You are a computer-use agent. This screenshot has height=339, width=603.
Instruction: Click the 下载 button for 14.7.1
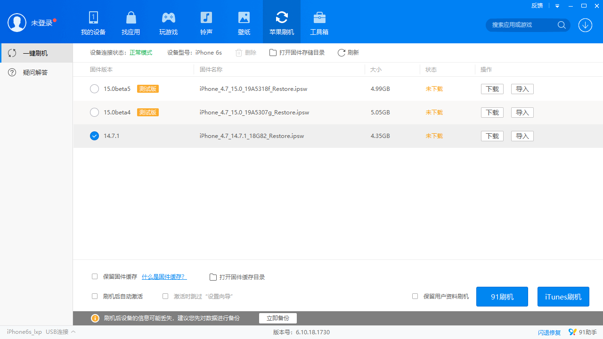pyautogui.click(x=492, y=136)
